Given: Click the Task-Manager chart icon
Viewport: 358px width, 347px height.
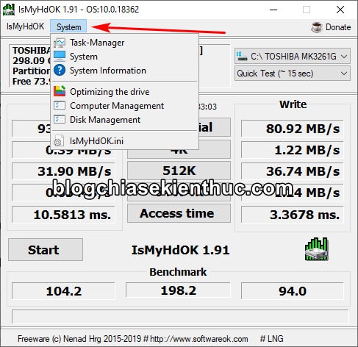Looking at the screenshot, I should 60,43.
